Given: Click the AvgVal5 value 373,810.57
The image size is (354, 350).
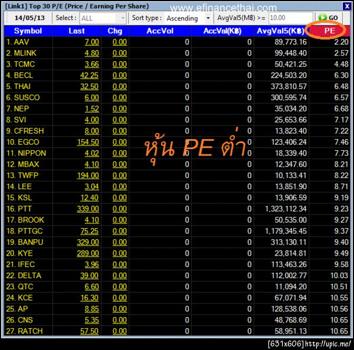Looking at the screenshot, I should click(289, 87).
